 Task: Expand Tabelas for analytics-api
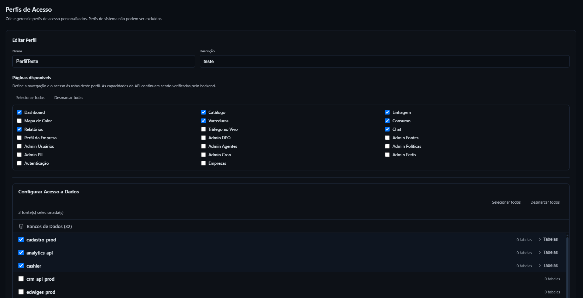(548, 252)
